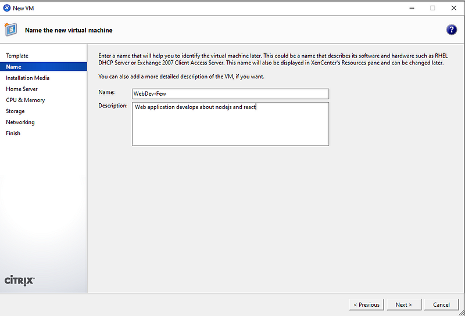Click the Citrix logo in sidebar
Viewport: 465px width, 316px height.
(x=20, y=280)
